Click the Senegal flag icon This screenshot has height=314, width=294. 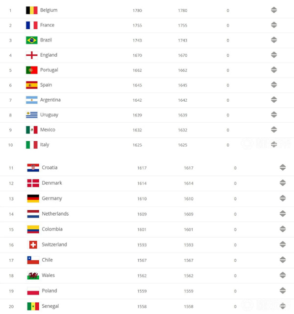tap(33, 306)
